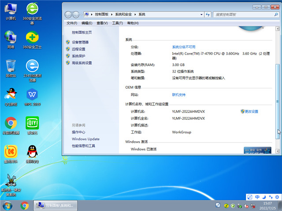Open the 帮助(H) menu

click(133, 23)
